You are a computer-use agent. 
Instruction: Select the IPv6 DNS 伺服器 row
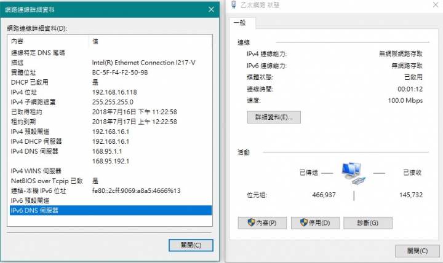[x=111, y=210]
